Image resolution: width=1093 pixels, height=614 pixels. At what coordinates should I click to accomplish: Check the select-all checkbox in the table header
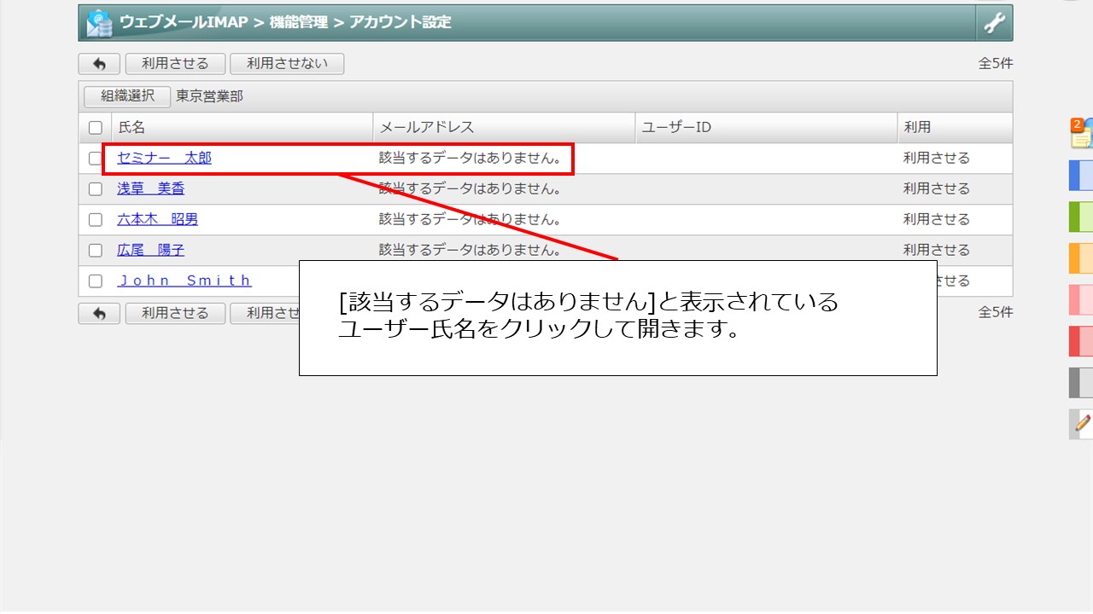click(x=96, y=126)
